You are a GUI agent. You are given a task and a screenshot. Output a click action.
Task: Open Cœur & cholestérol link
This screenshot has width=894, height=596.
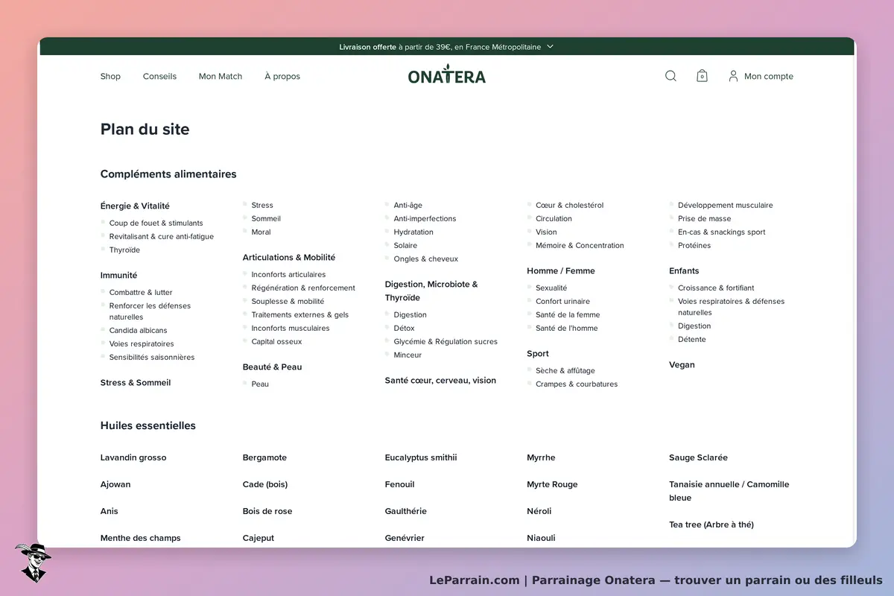[570, 205]
